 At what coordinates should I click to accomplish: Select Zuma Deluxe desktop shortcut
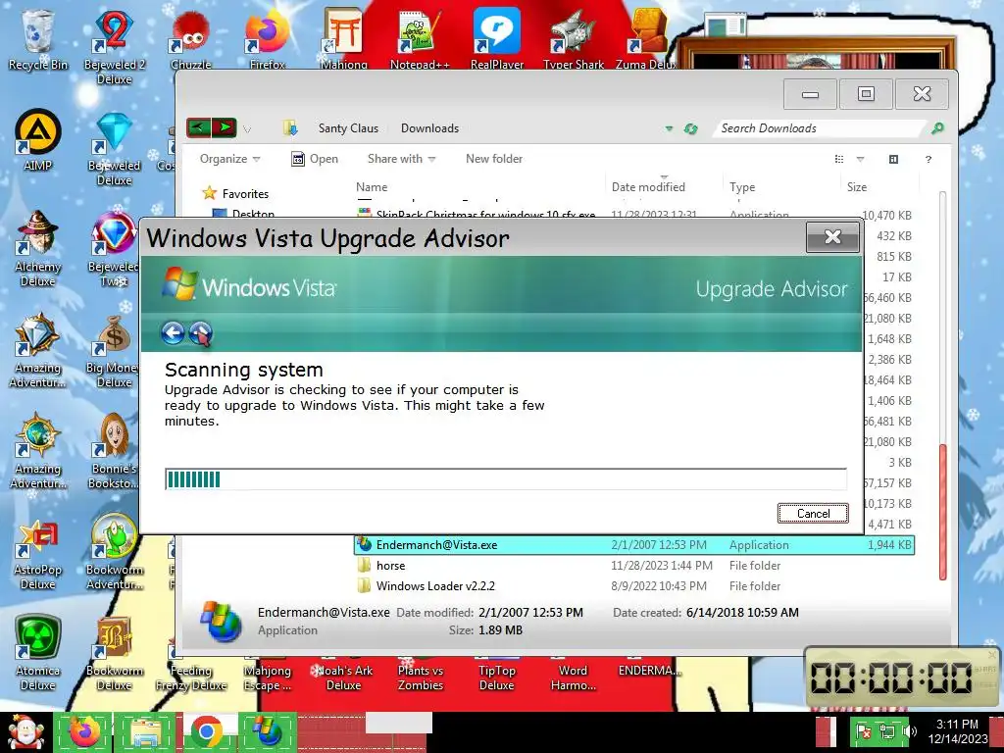click(647, 39)
